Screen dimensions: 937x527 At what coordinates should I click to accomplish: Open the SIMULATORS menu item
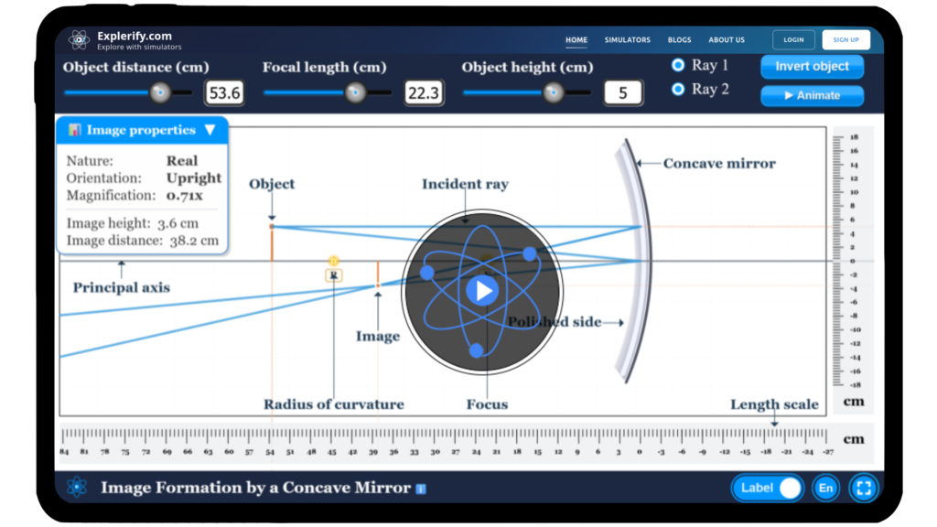(x=627, y=39)
